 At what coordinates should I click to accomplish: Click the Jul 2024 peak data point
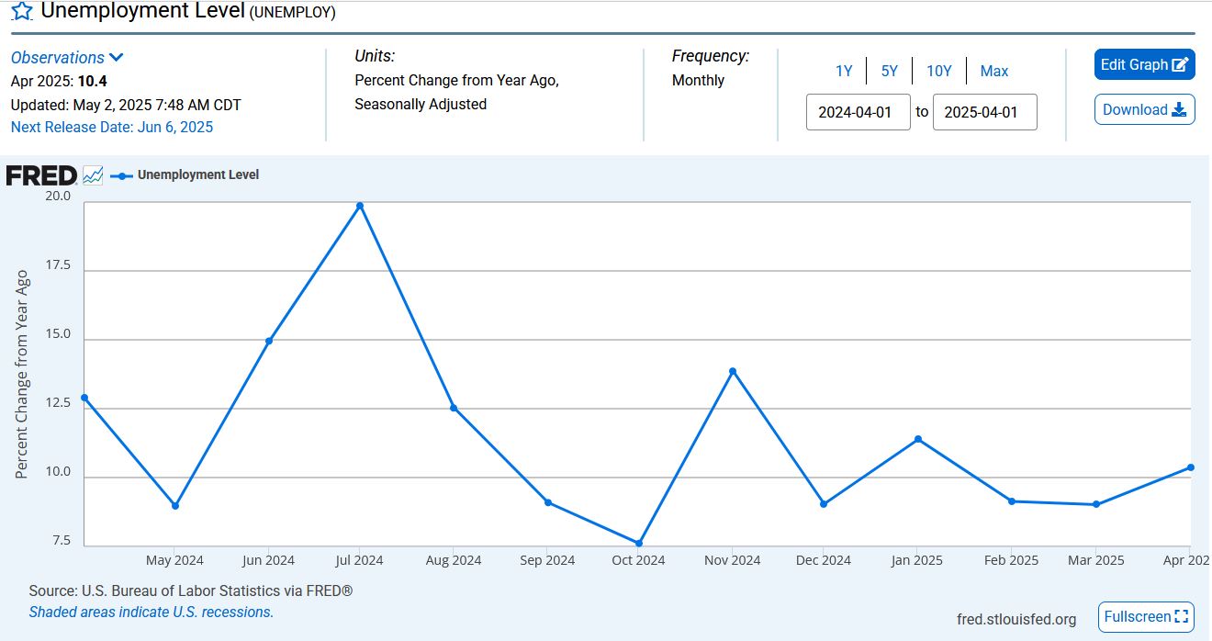click(x=360, y=206)
